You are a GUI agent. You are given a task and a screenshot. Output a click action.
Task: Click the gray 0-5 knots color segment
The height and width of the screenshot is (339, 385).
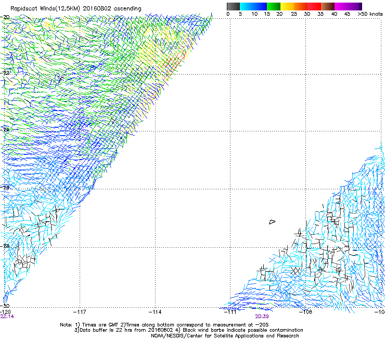point(233,6)
